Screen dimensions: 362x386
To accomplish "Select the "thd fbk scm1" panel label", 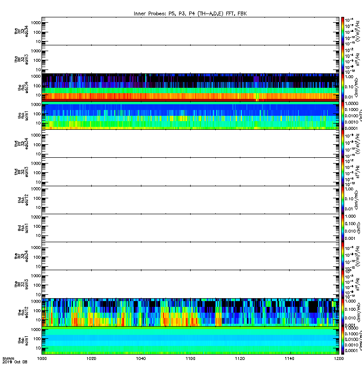I will pyautogui.click(x=23, y=228).
